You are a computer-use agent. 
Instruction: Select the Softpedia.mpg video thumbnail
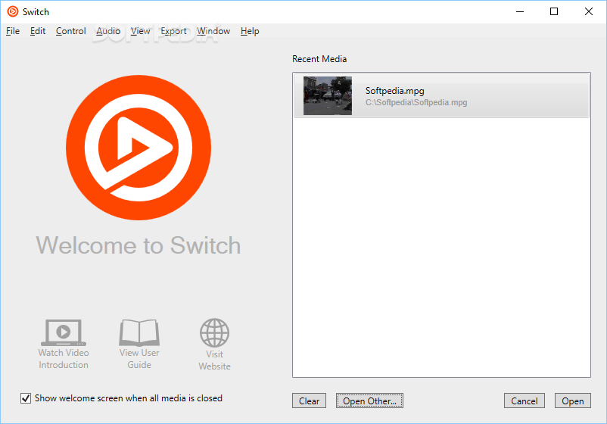pos(328,95)
